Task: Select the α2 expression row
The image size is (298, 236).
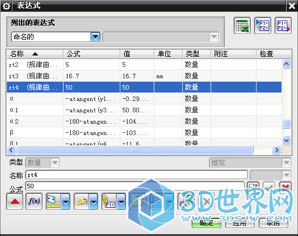Action: (x=144, y=121)
